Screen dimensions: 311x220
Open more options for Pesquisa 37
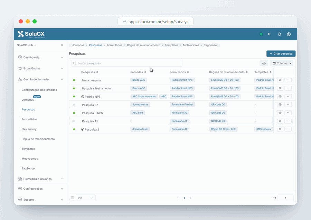(288, 104)
